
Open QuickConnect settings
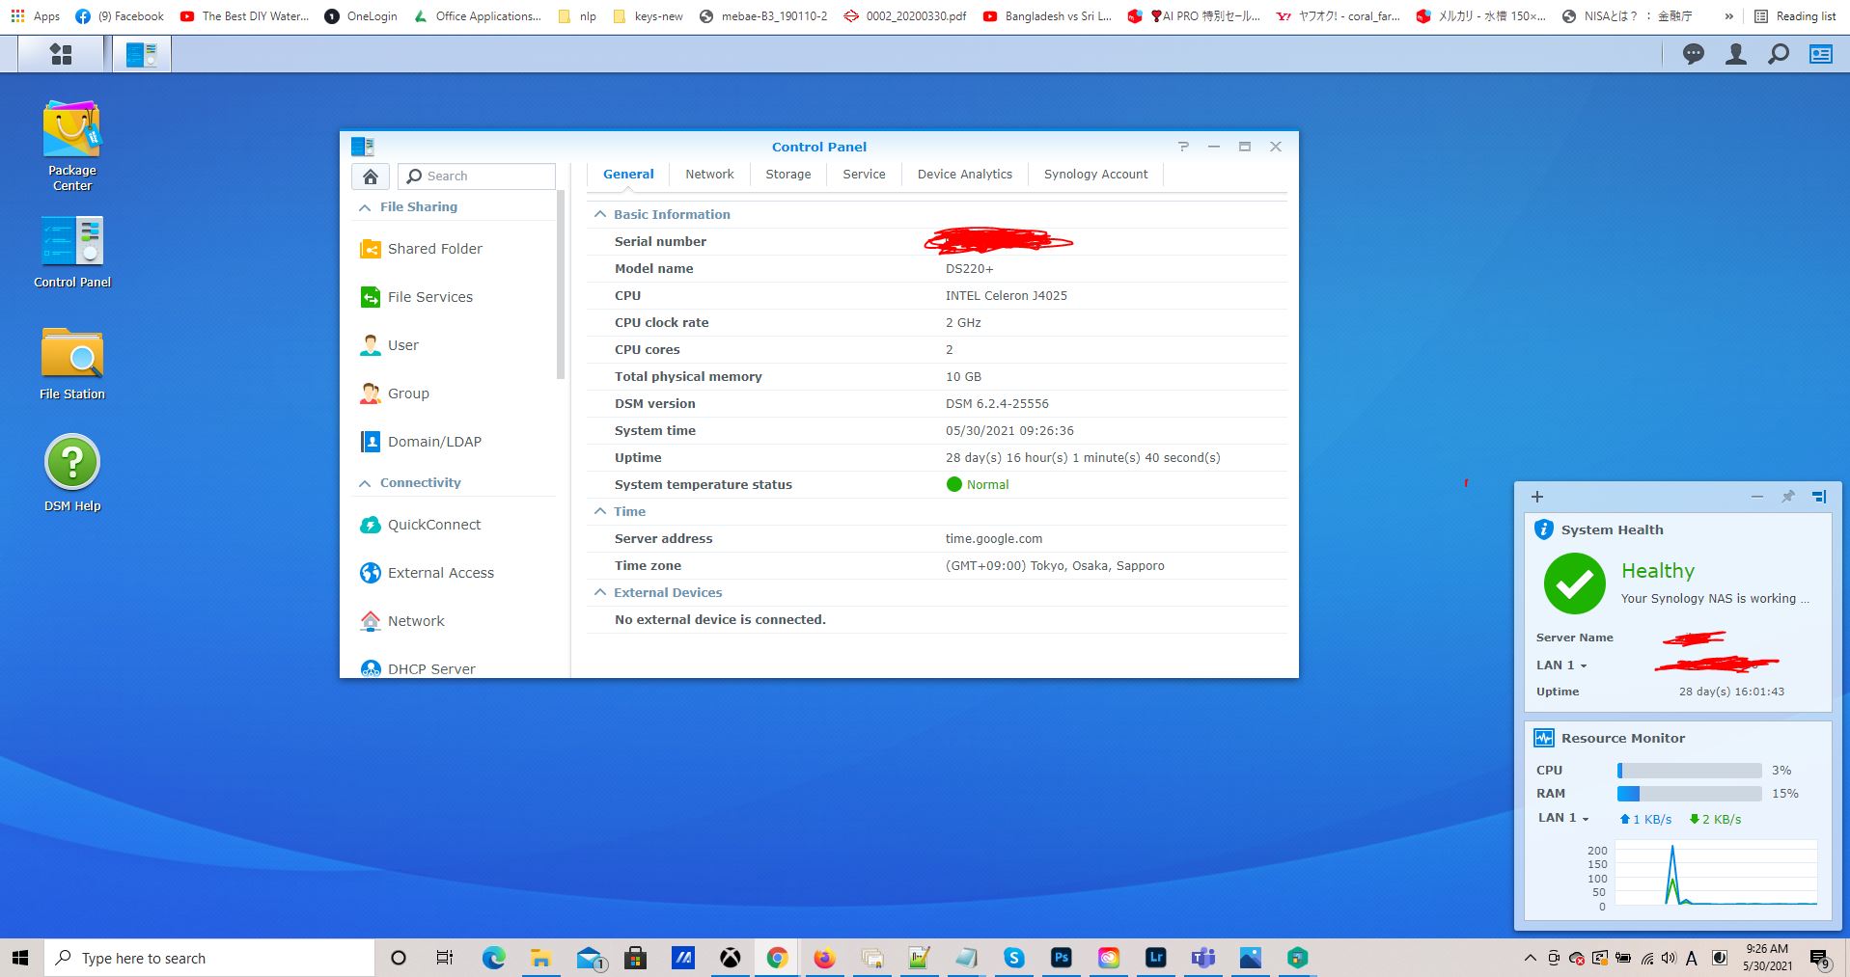pos(420,525)
